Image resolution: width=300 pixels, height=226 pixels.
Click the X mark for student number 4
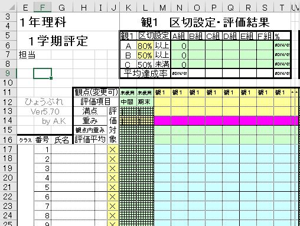(113, 178)
